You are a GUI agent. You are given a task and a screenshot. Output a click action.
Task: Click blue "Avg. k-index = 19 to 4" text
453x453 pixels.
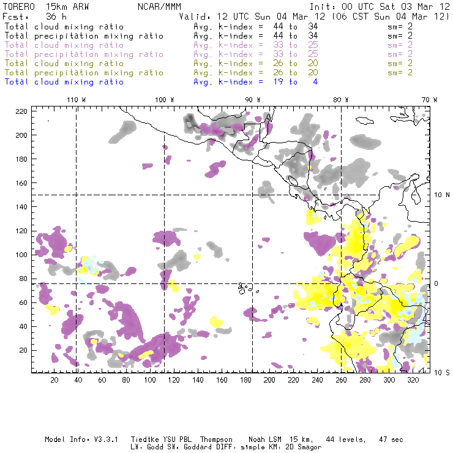pos(256,83)
